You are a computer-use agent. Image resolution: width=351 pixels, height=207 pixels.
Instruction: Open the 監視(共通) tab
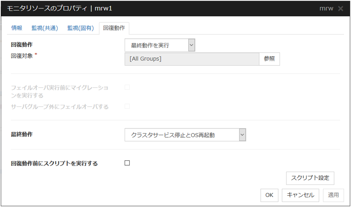45,28
